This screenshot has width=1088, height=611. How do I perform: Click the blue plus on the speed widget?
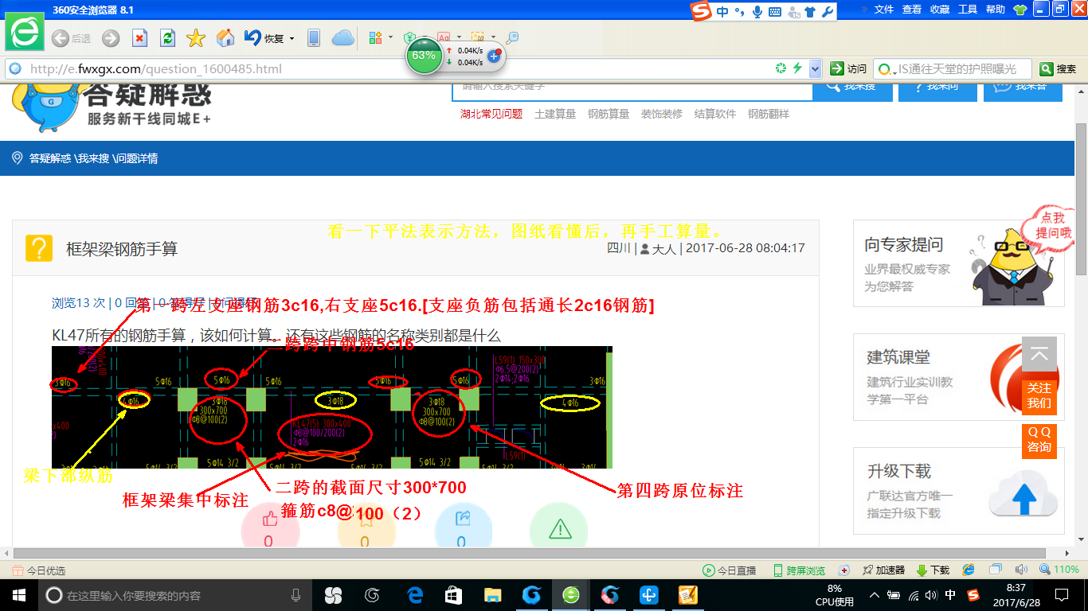[x=494, y=56]
